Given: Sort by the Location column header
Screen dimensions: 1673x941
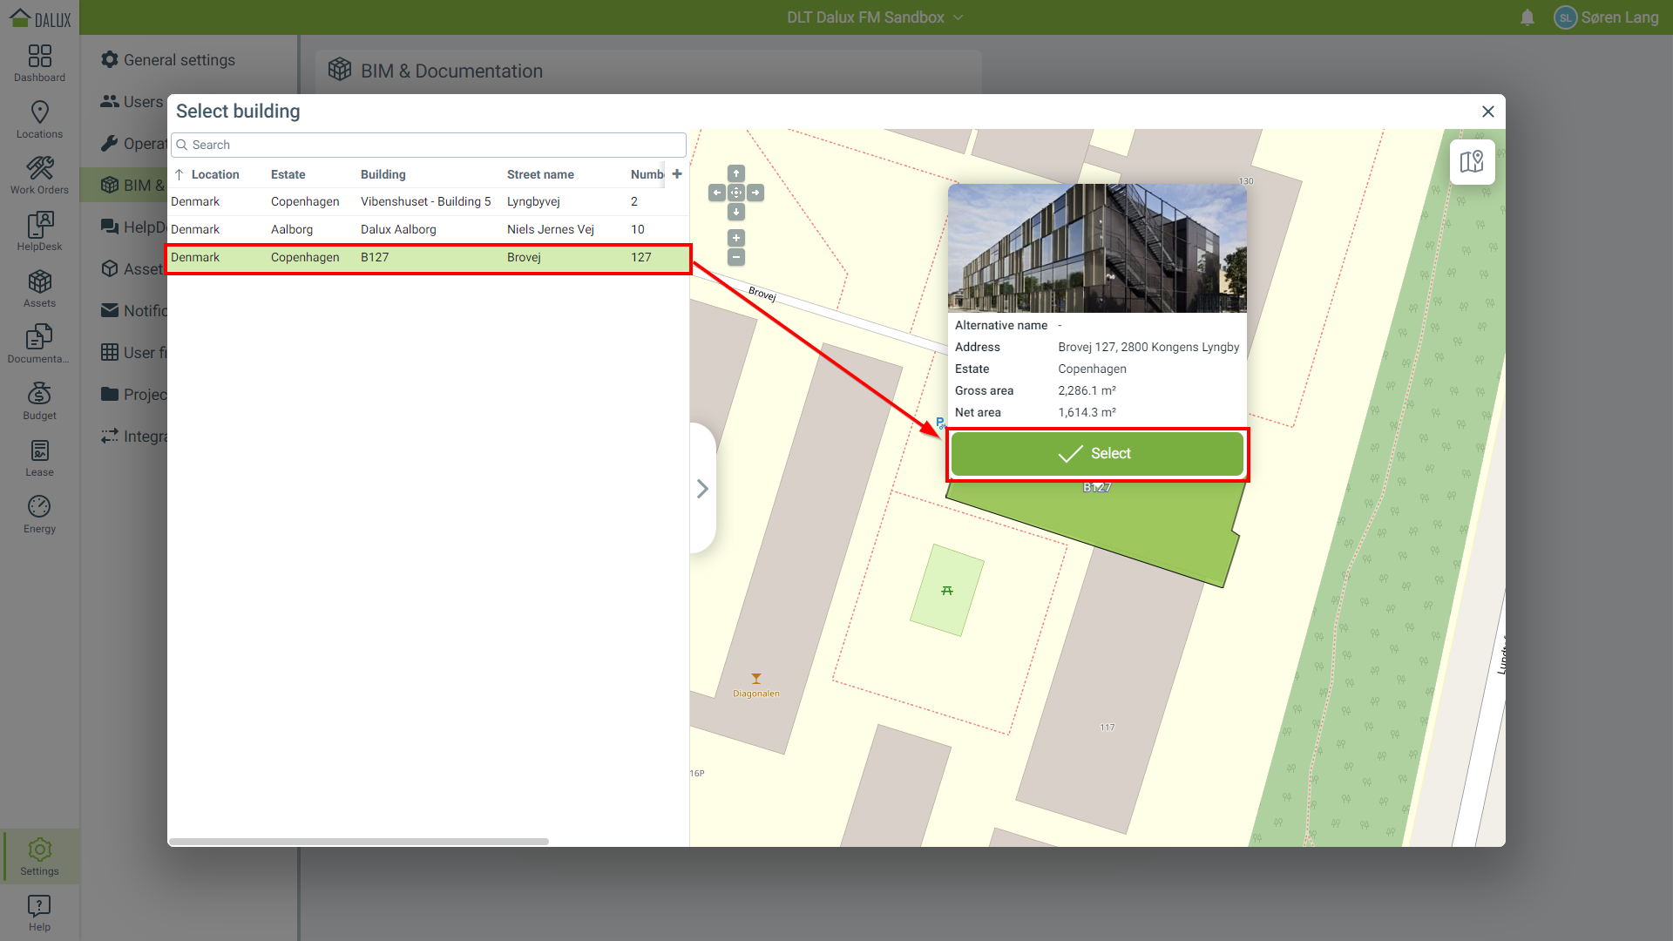Looking at the screenshot, I should pos(214,174).
